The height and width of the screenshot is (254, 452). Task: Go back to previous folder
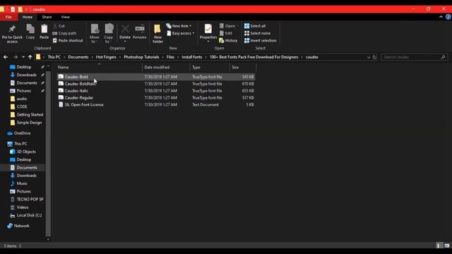pyautogui.click(x=6, y=57)
